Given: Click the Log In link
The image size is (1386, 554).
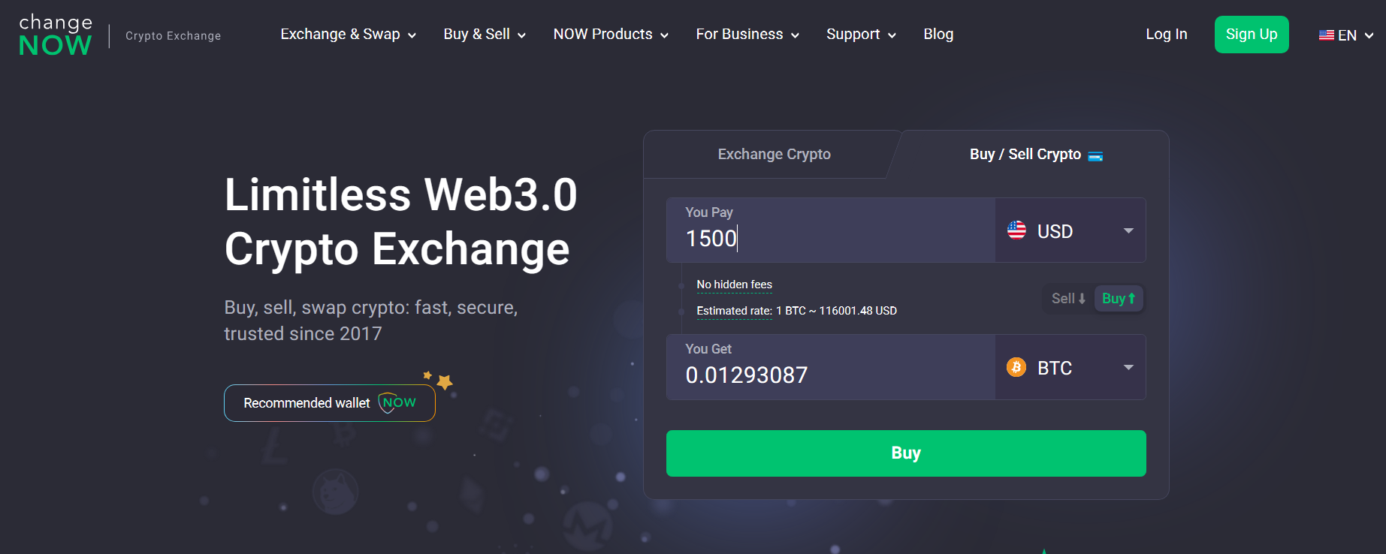Looking at the screenshot, I should pyautogui.click(x=1166, y=35).
